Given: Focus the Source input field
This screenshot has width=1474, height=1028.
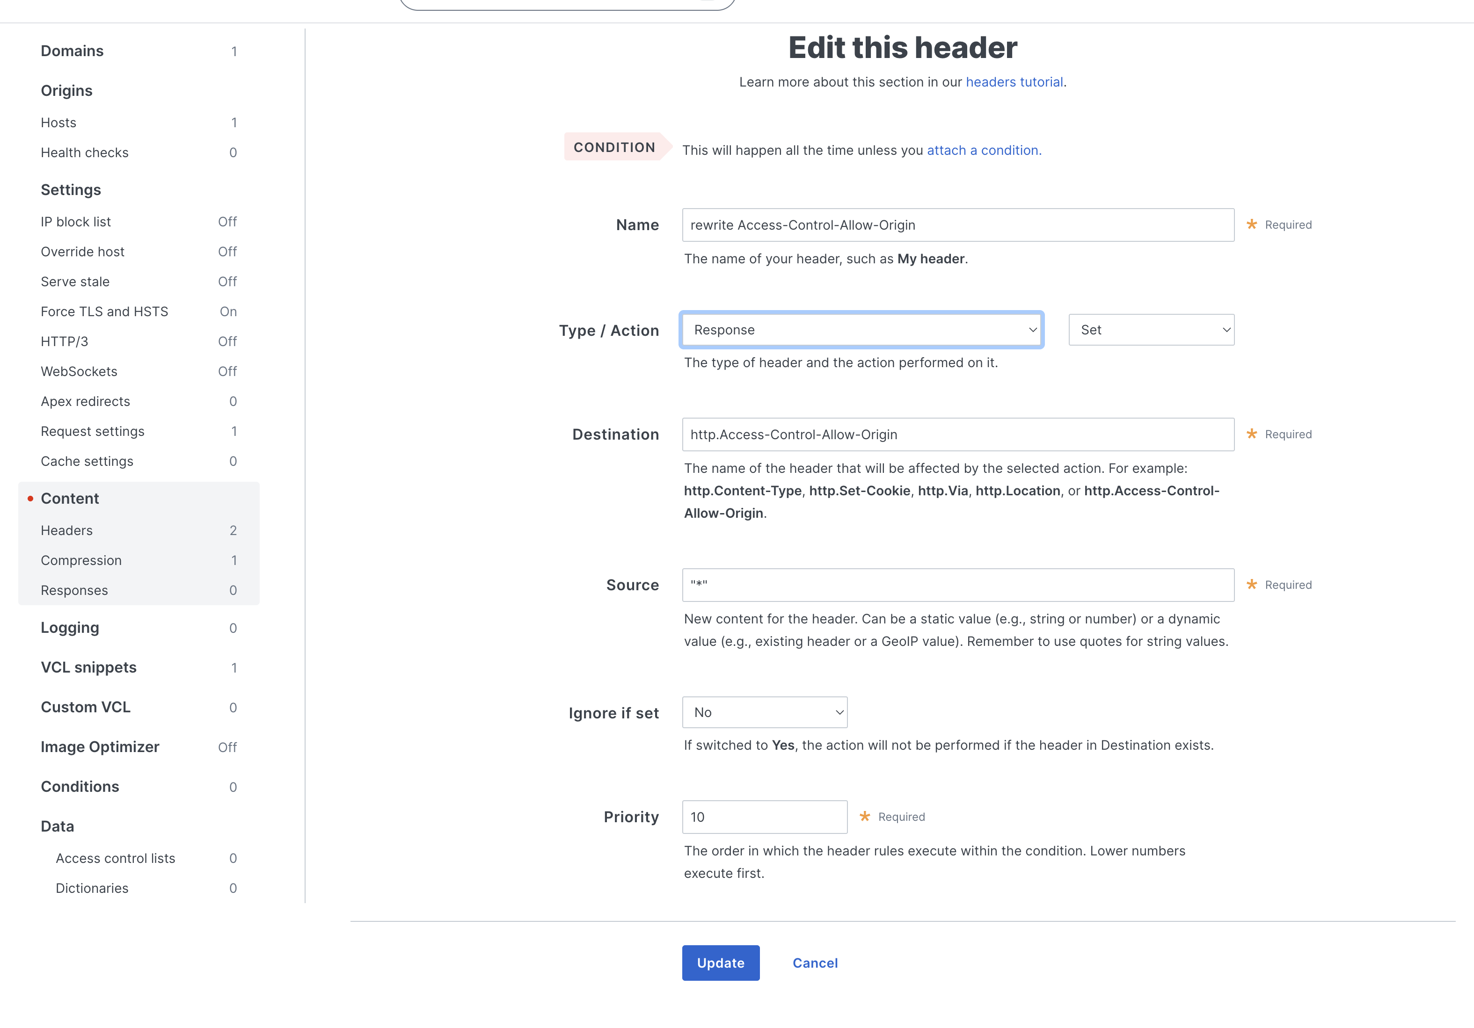Looking at the screenshot, I should click(x=957, y=585).
